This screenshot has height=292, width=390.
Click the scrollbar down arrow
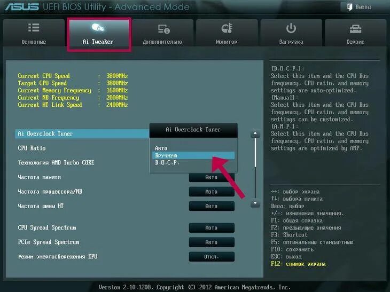pos(255,203)
